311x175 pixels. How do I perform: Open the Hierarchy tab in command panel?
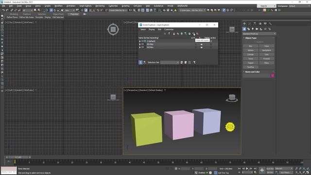pos(255,24)
